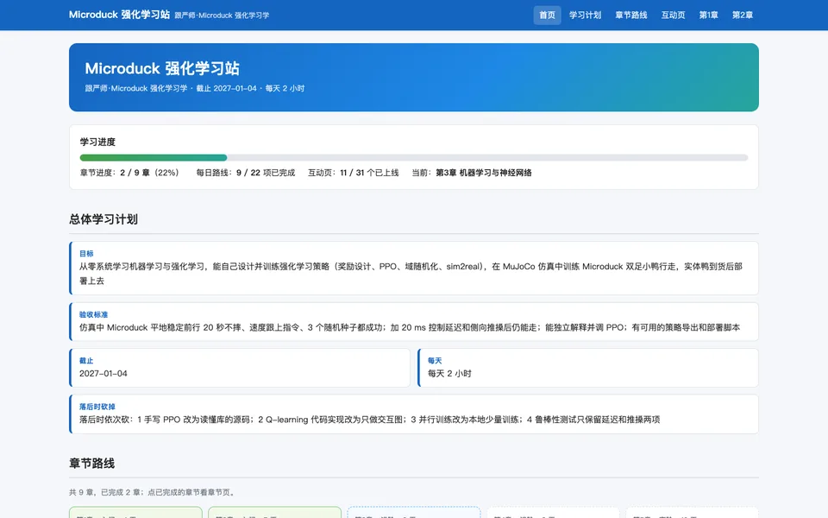Click the 学习进度 heading
Image resolution: width=828 pixels, height=518 pixels.
[x=97, y=142]
